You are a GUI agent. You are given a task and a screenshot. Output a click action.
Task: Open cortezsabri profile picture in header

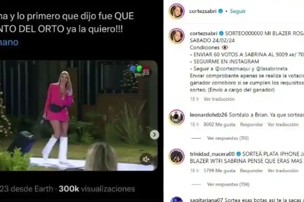pos(176,11)
